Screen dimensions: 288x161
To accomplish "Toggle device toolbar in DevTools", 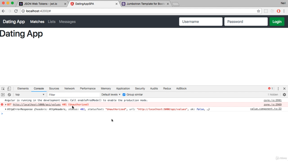I will pyautogui.click(x=9, y=89).
